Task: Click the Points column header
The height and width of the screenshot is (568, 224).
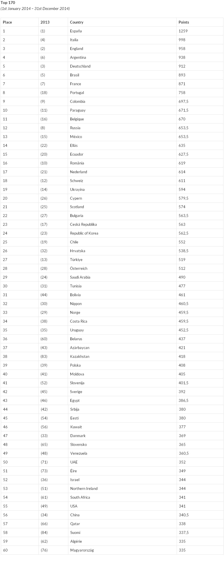Action: (x=184, y=22)
